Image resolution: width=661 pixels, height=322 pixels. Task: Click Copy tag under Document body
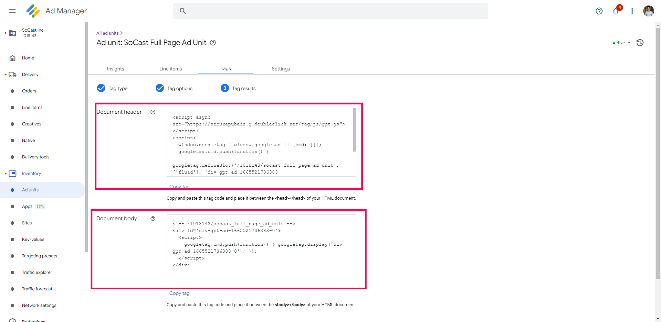click(x=179, y=293)
